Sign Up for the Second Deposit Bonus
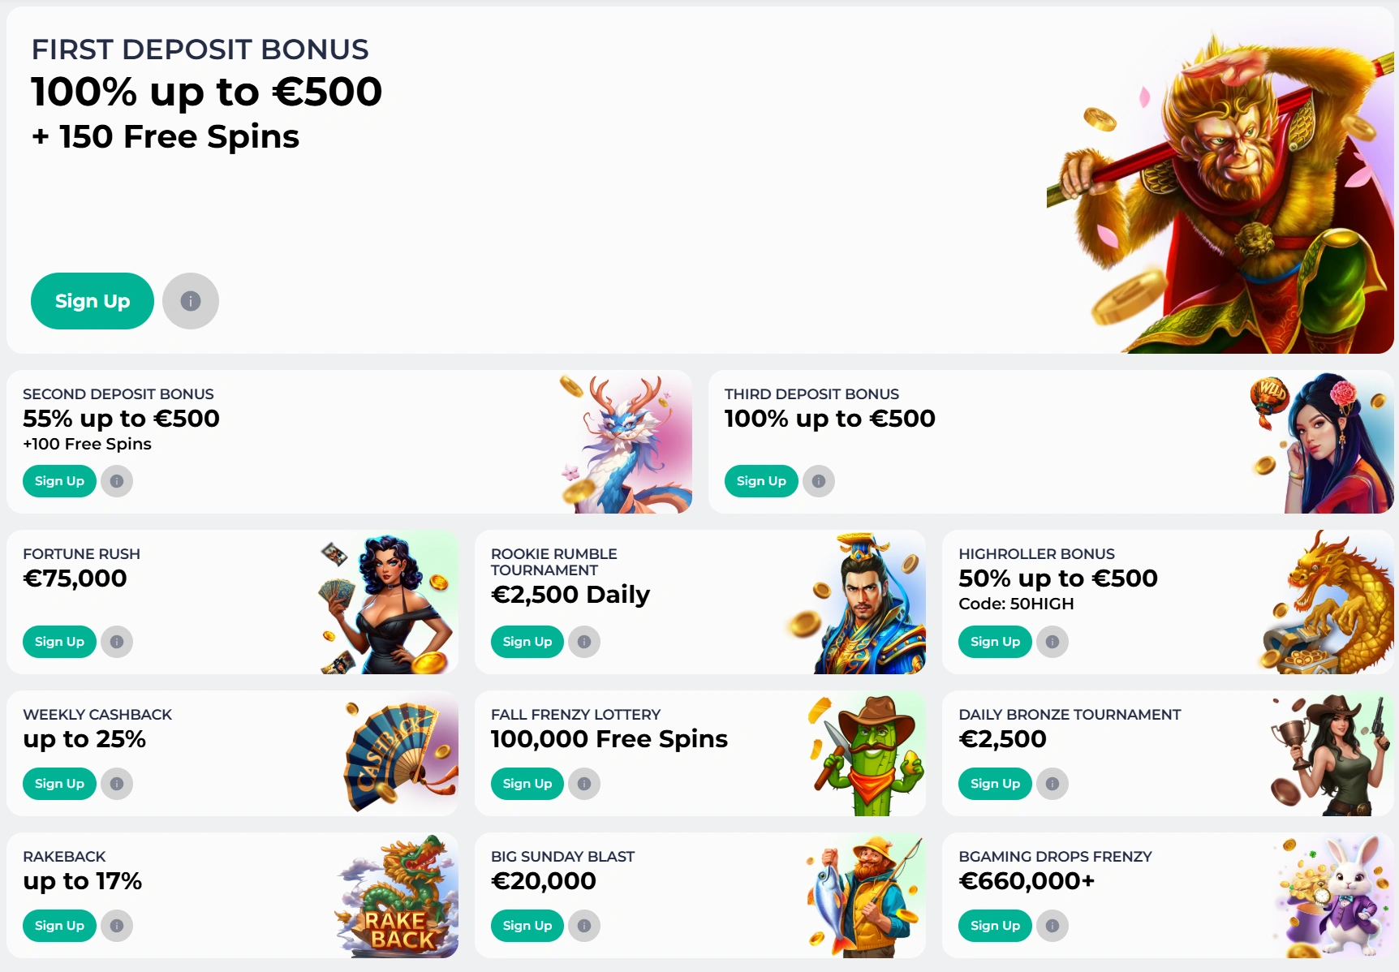1399x972 pixels. point(58,480)
